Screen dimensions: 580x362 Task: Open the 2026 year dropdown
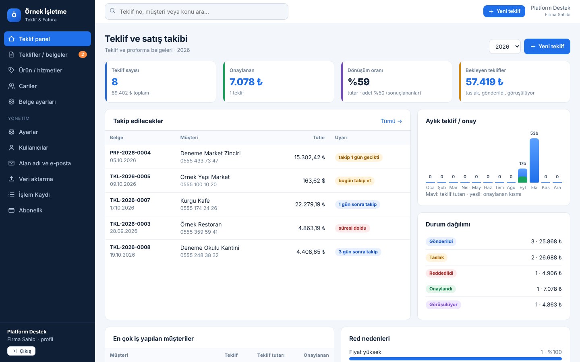(505, 46)
